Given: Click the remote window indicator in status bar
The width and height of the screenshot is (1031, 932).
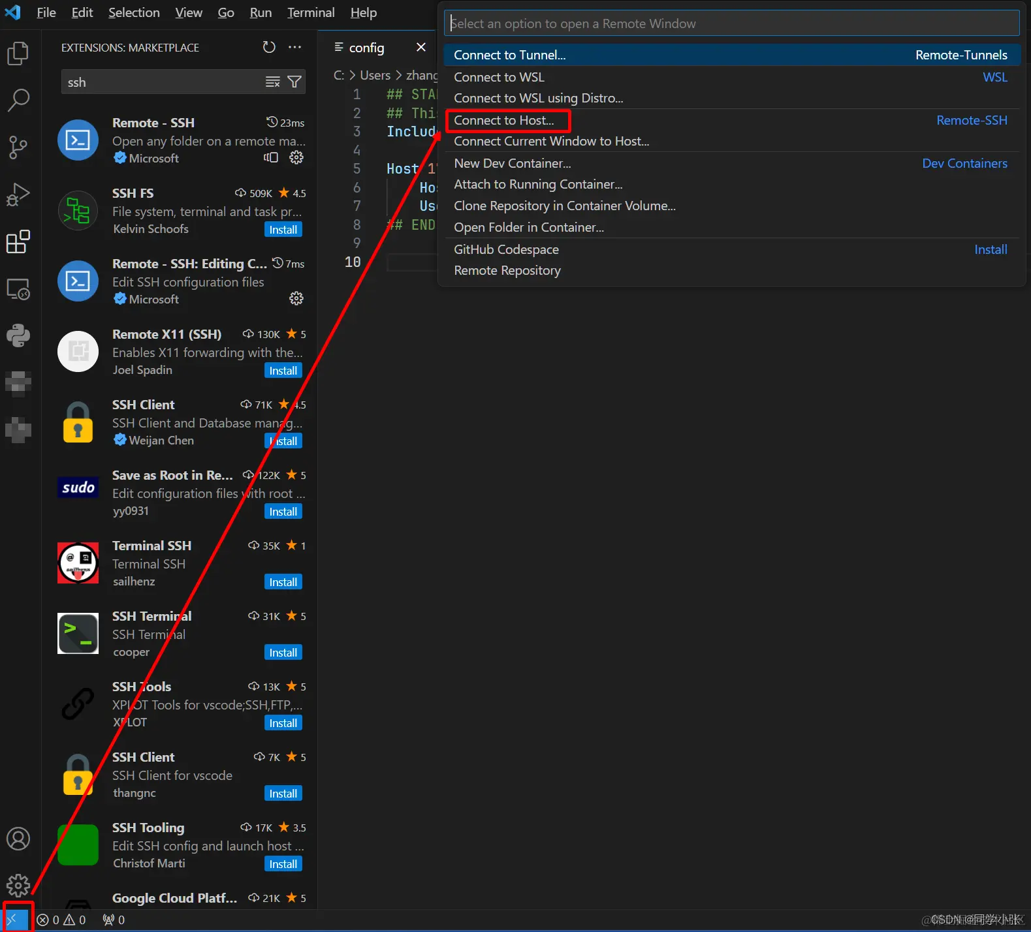Looking at the screenshot, I should click(x=14, y=920).
